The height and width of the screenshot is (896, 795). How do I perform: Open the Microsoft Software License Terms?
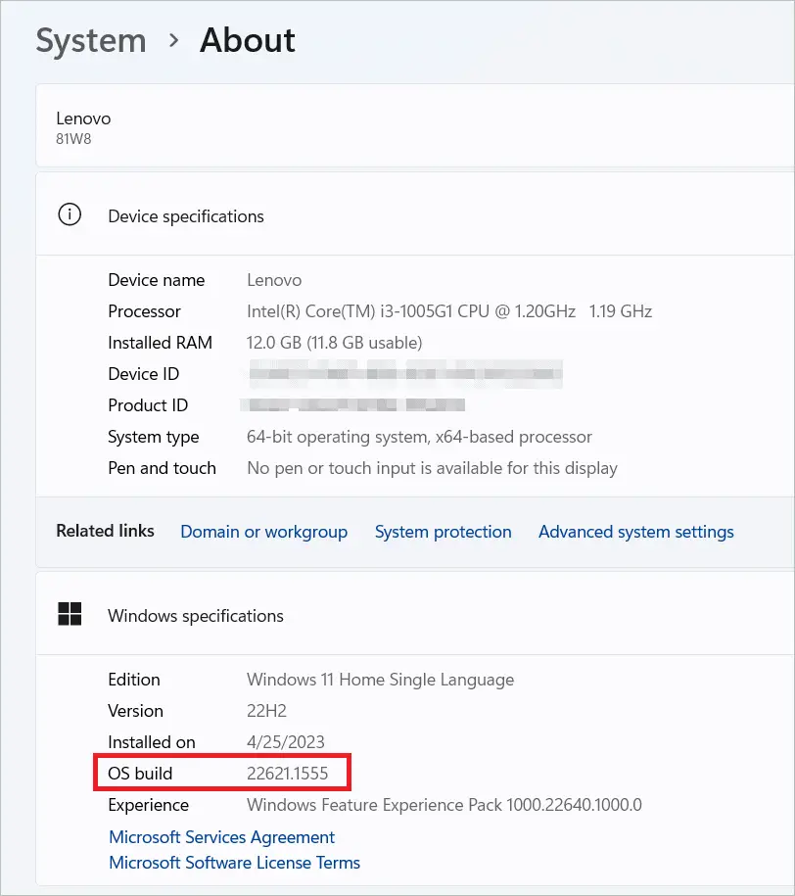pyautogui.click(x=233, y=863)
